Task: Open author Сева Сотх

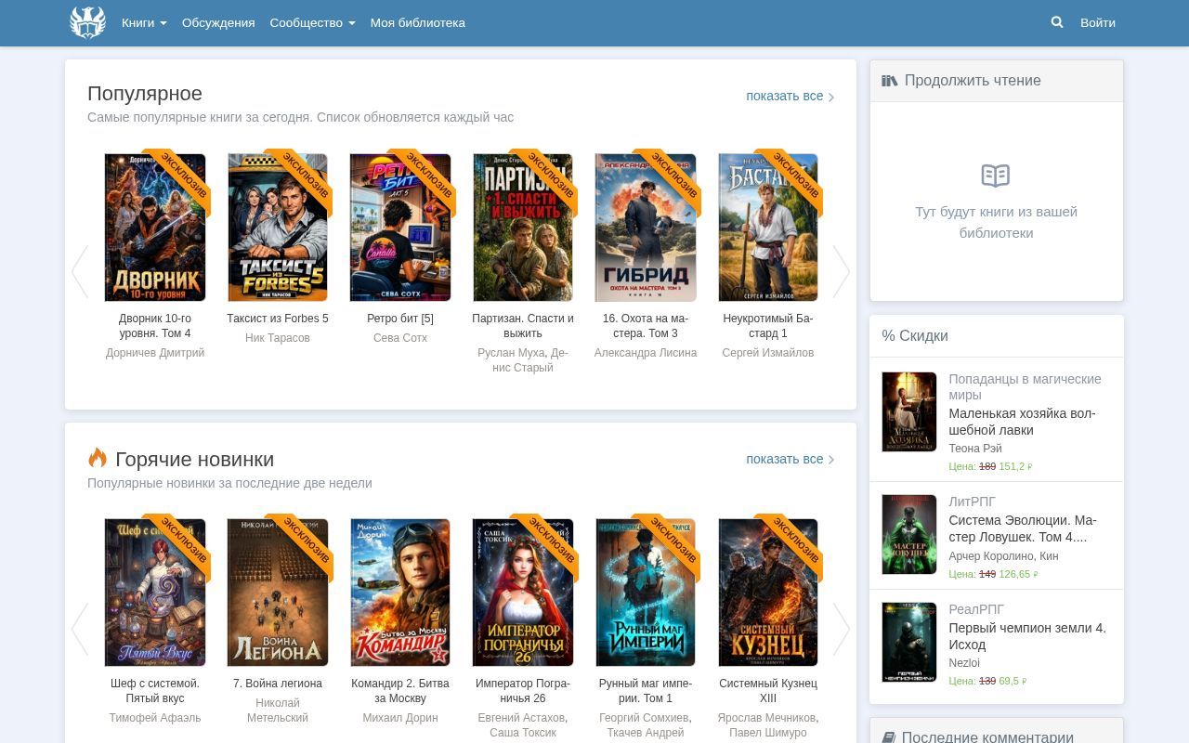Action: click(400, 338)
